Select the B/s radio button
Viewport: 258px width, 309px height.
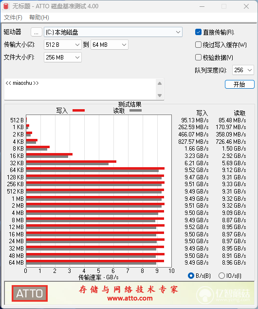pos(191,275)
